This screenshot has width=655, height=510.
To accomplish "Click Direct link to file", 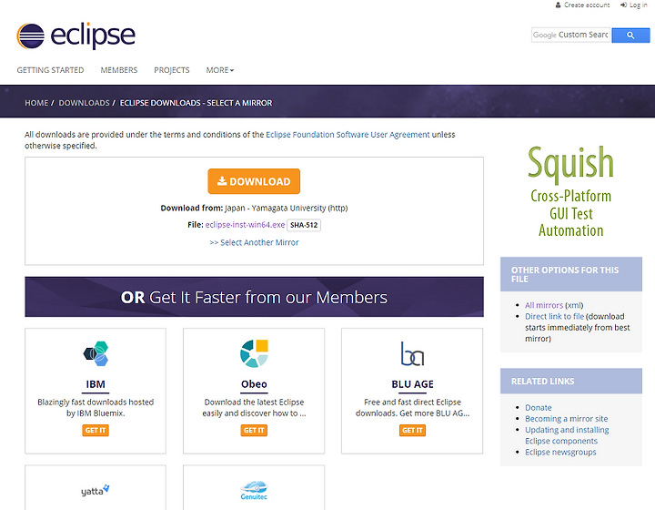I will point(554,316).
